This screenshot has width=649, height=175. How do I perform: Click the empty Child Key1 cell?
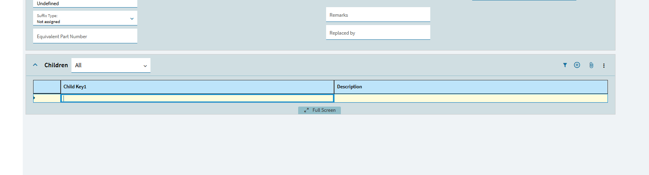coord(197,98)
